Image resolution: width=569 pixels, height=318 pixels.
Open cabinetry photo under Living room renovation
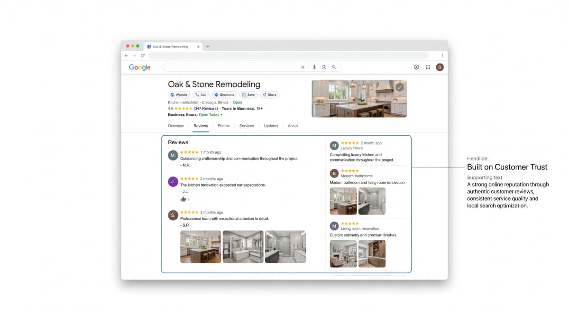pos(372,253)
